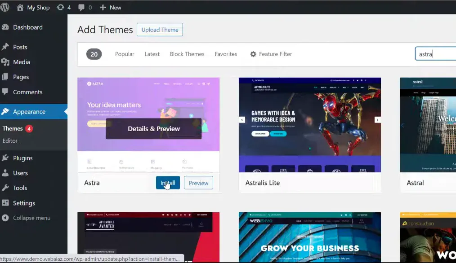This screenshot has width=456, height=263.
Task: Click the Plugins menu icon
Action: tap(5, 158)
